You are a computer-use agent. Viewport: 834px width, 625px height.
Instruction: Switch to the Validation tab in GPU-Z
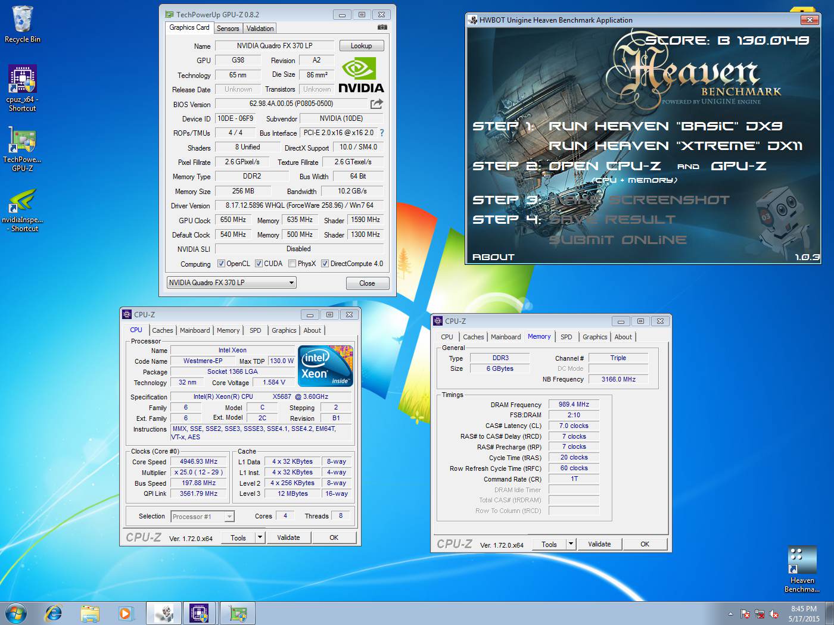260,29
